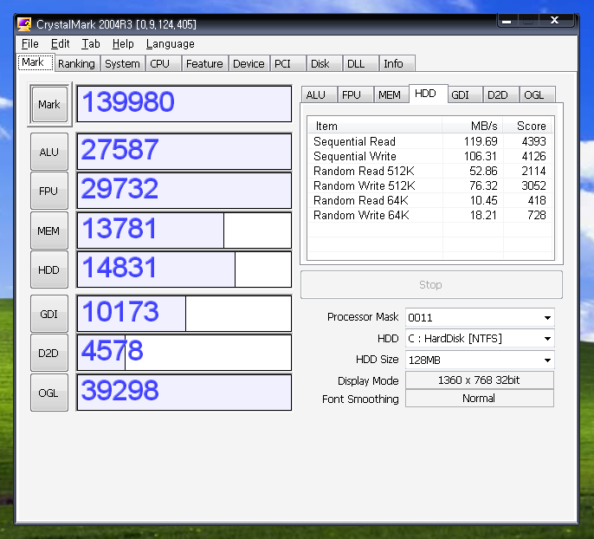Expand the HDD Size dropdown
Screen dimensions: 594x539
tap(547, 360)
